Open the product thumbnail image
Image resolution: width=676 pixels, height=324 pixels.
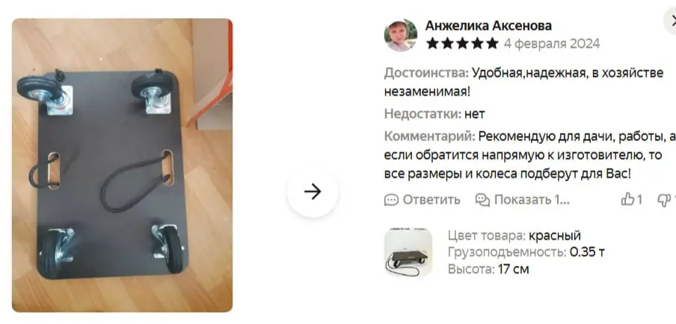(x=408, y=252)
